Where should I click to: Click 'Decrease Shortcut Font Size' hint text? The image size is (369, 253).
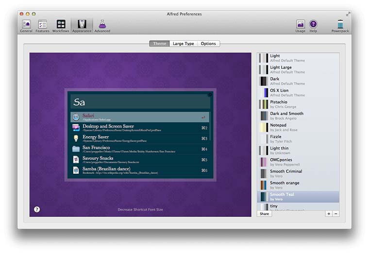140,209
